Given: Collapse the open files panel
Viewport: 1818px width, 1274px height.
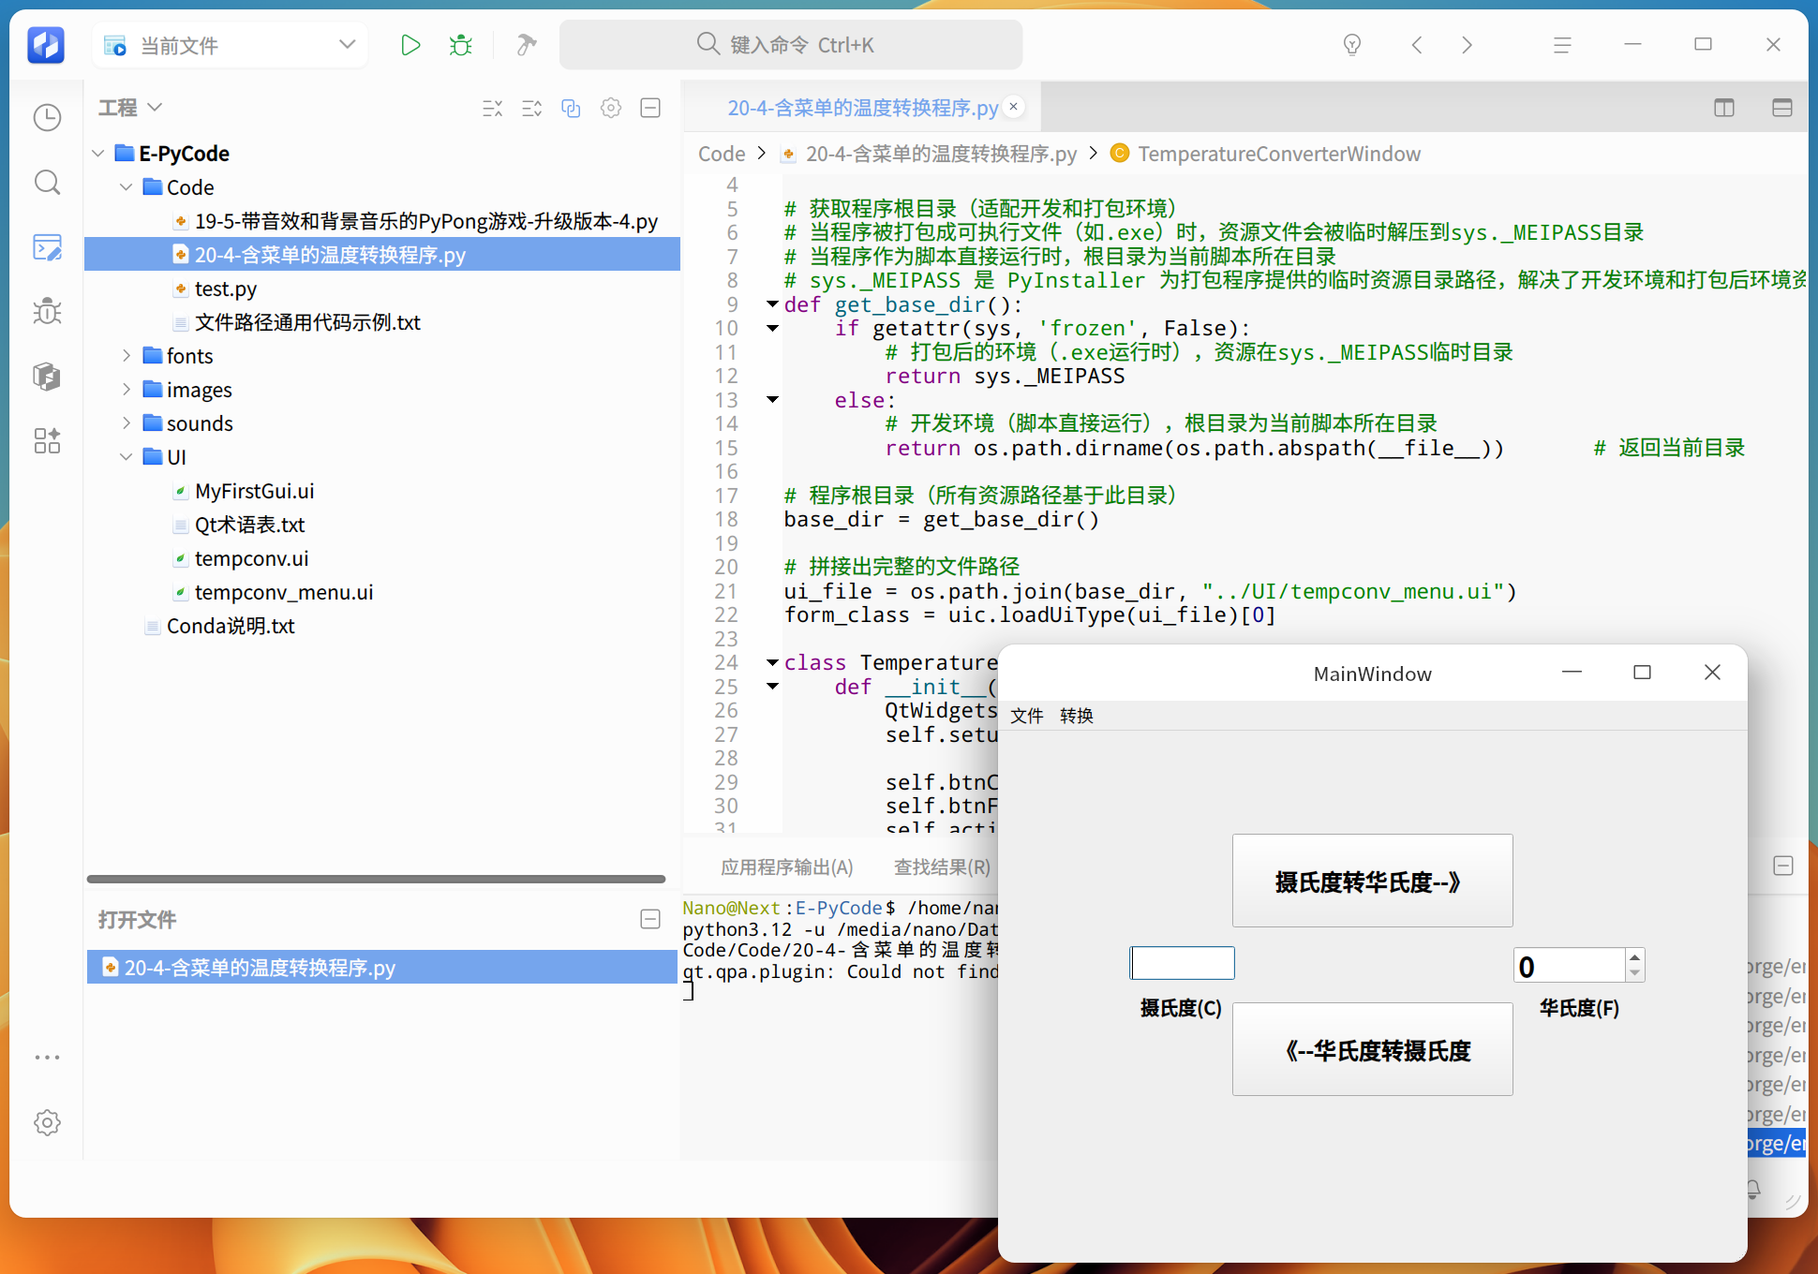Looking at the screenshot, I should tap(650, 920).
